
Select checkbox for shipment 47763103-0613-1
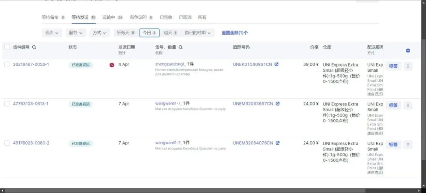tap(7, 104)
